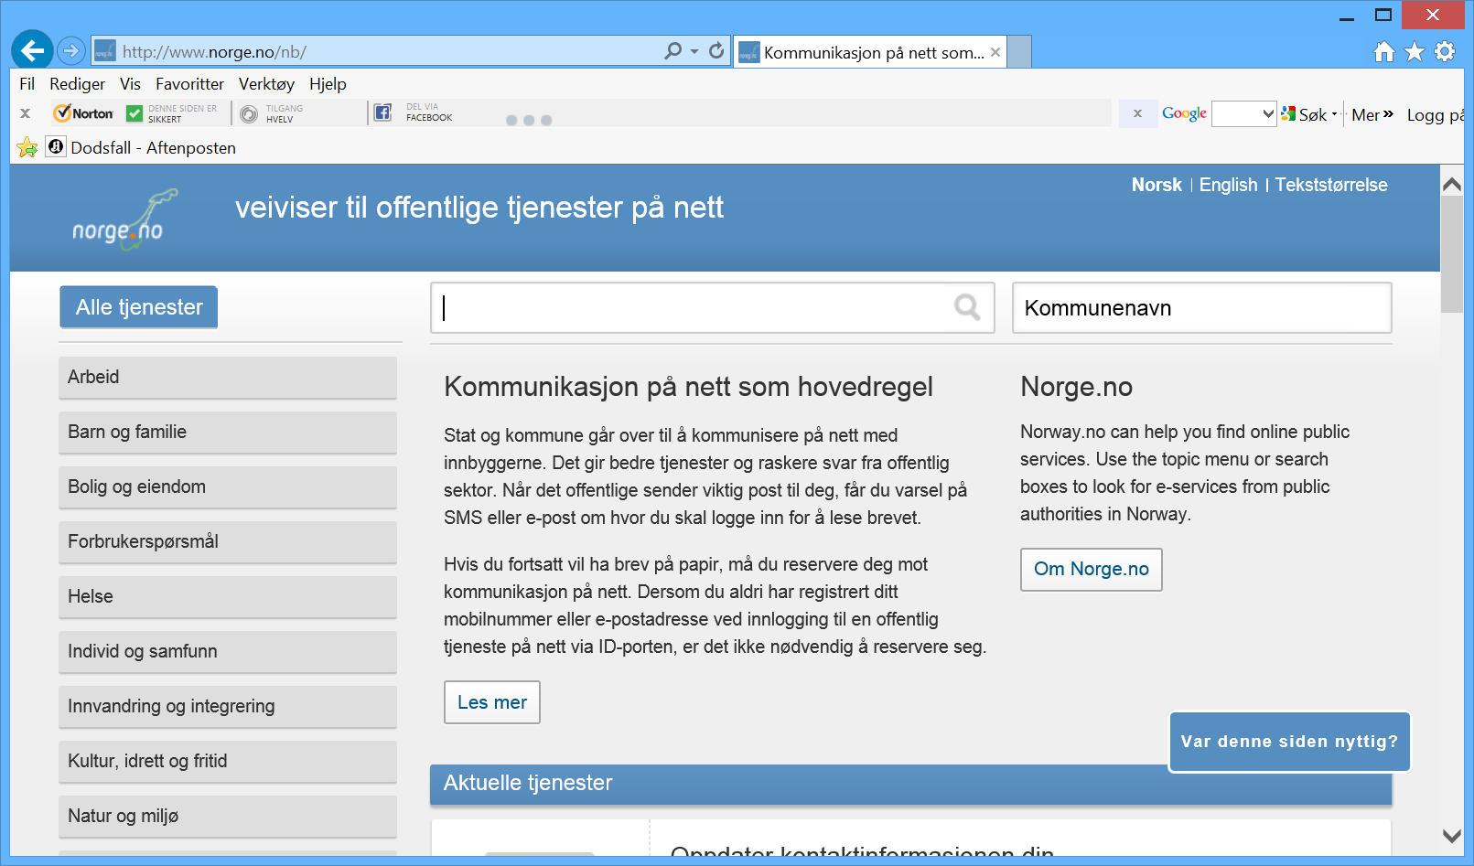Click the Var denne siden nyttig? button
Viewport: 1474px width, 866px height.
click(x=1289, y=742)
